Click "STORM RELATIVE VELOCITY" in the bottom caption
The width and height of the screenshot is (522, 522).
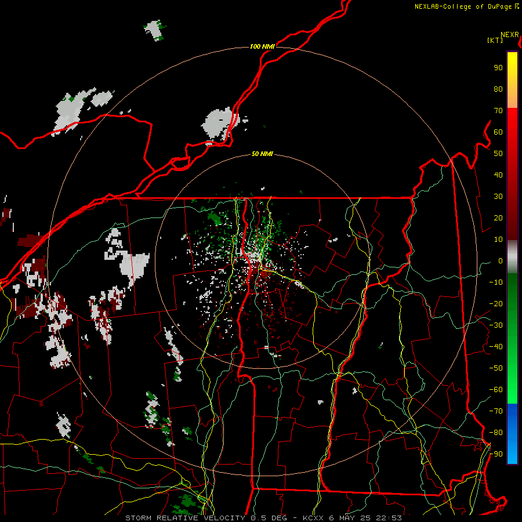(185, 518)
